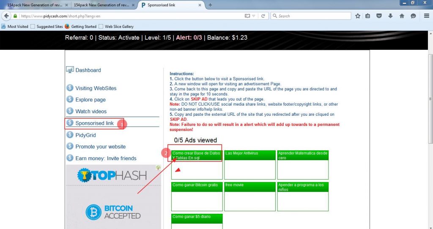Image resolution: width=433 pixels, height=229 pixels.
Task: Go to Visiting WebSites in sidebar
Action: click(96, 88)
